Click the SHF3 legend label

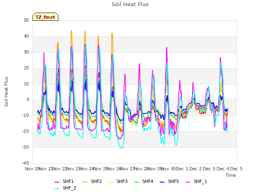(122, 181)
